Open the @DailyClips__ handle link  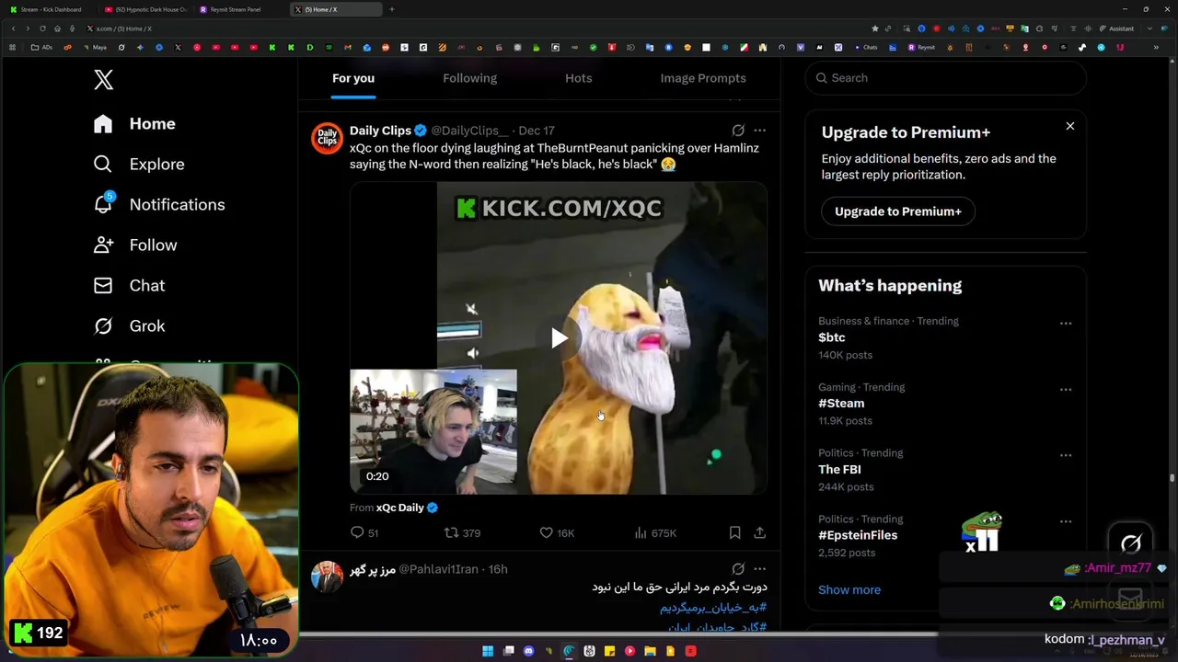469,131
